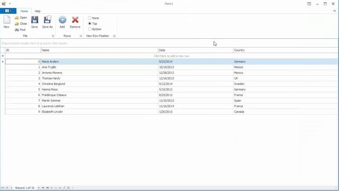Delete the record with the navigator minus
The image size is (339, 191).
56,188
